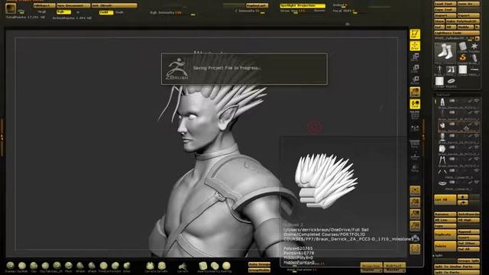489x275 pixels.
Task: Click the Import button
Action: click(x=445, y=15)
